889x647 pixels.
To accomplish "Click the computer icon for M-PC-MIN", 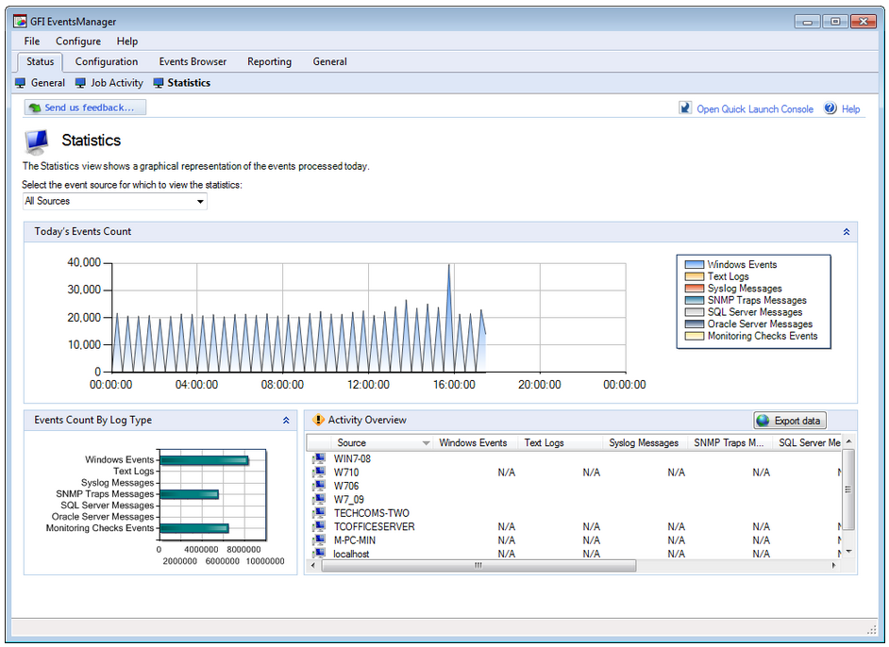I will pyautogui.click(x=319, y=539).
